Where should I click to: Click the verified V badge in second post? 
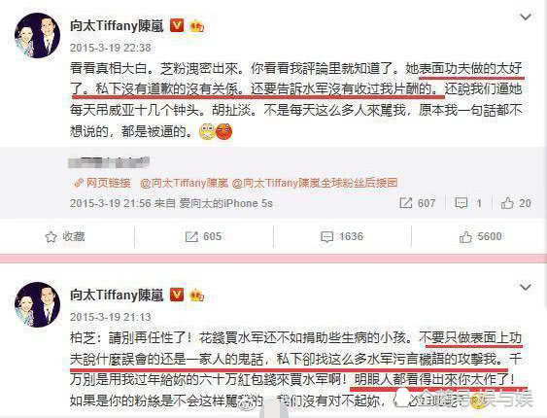[x=177, y=295]
